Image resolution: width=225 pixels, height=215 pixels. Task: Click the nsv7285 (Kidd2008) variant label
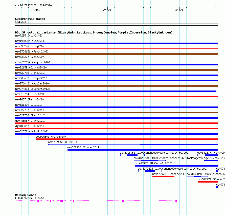29,35
